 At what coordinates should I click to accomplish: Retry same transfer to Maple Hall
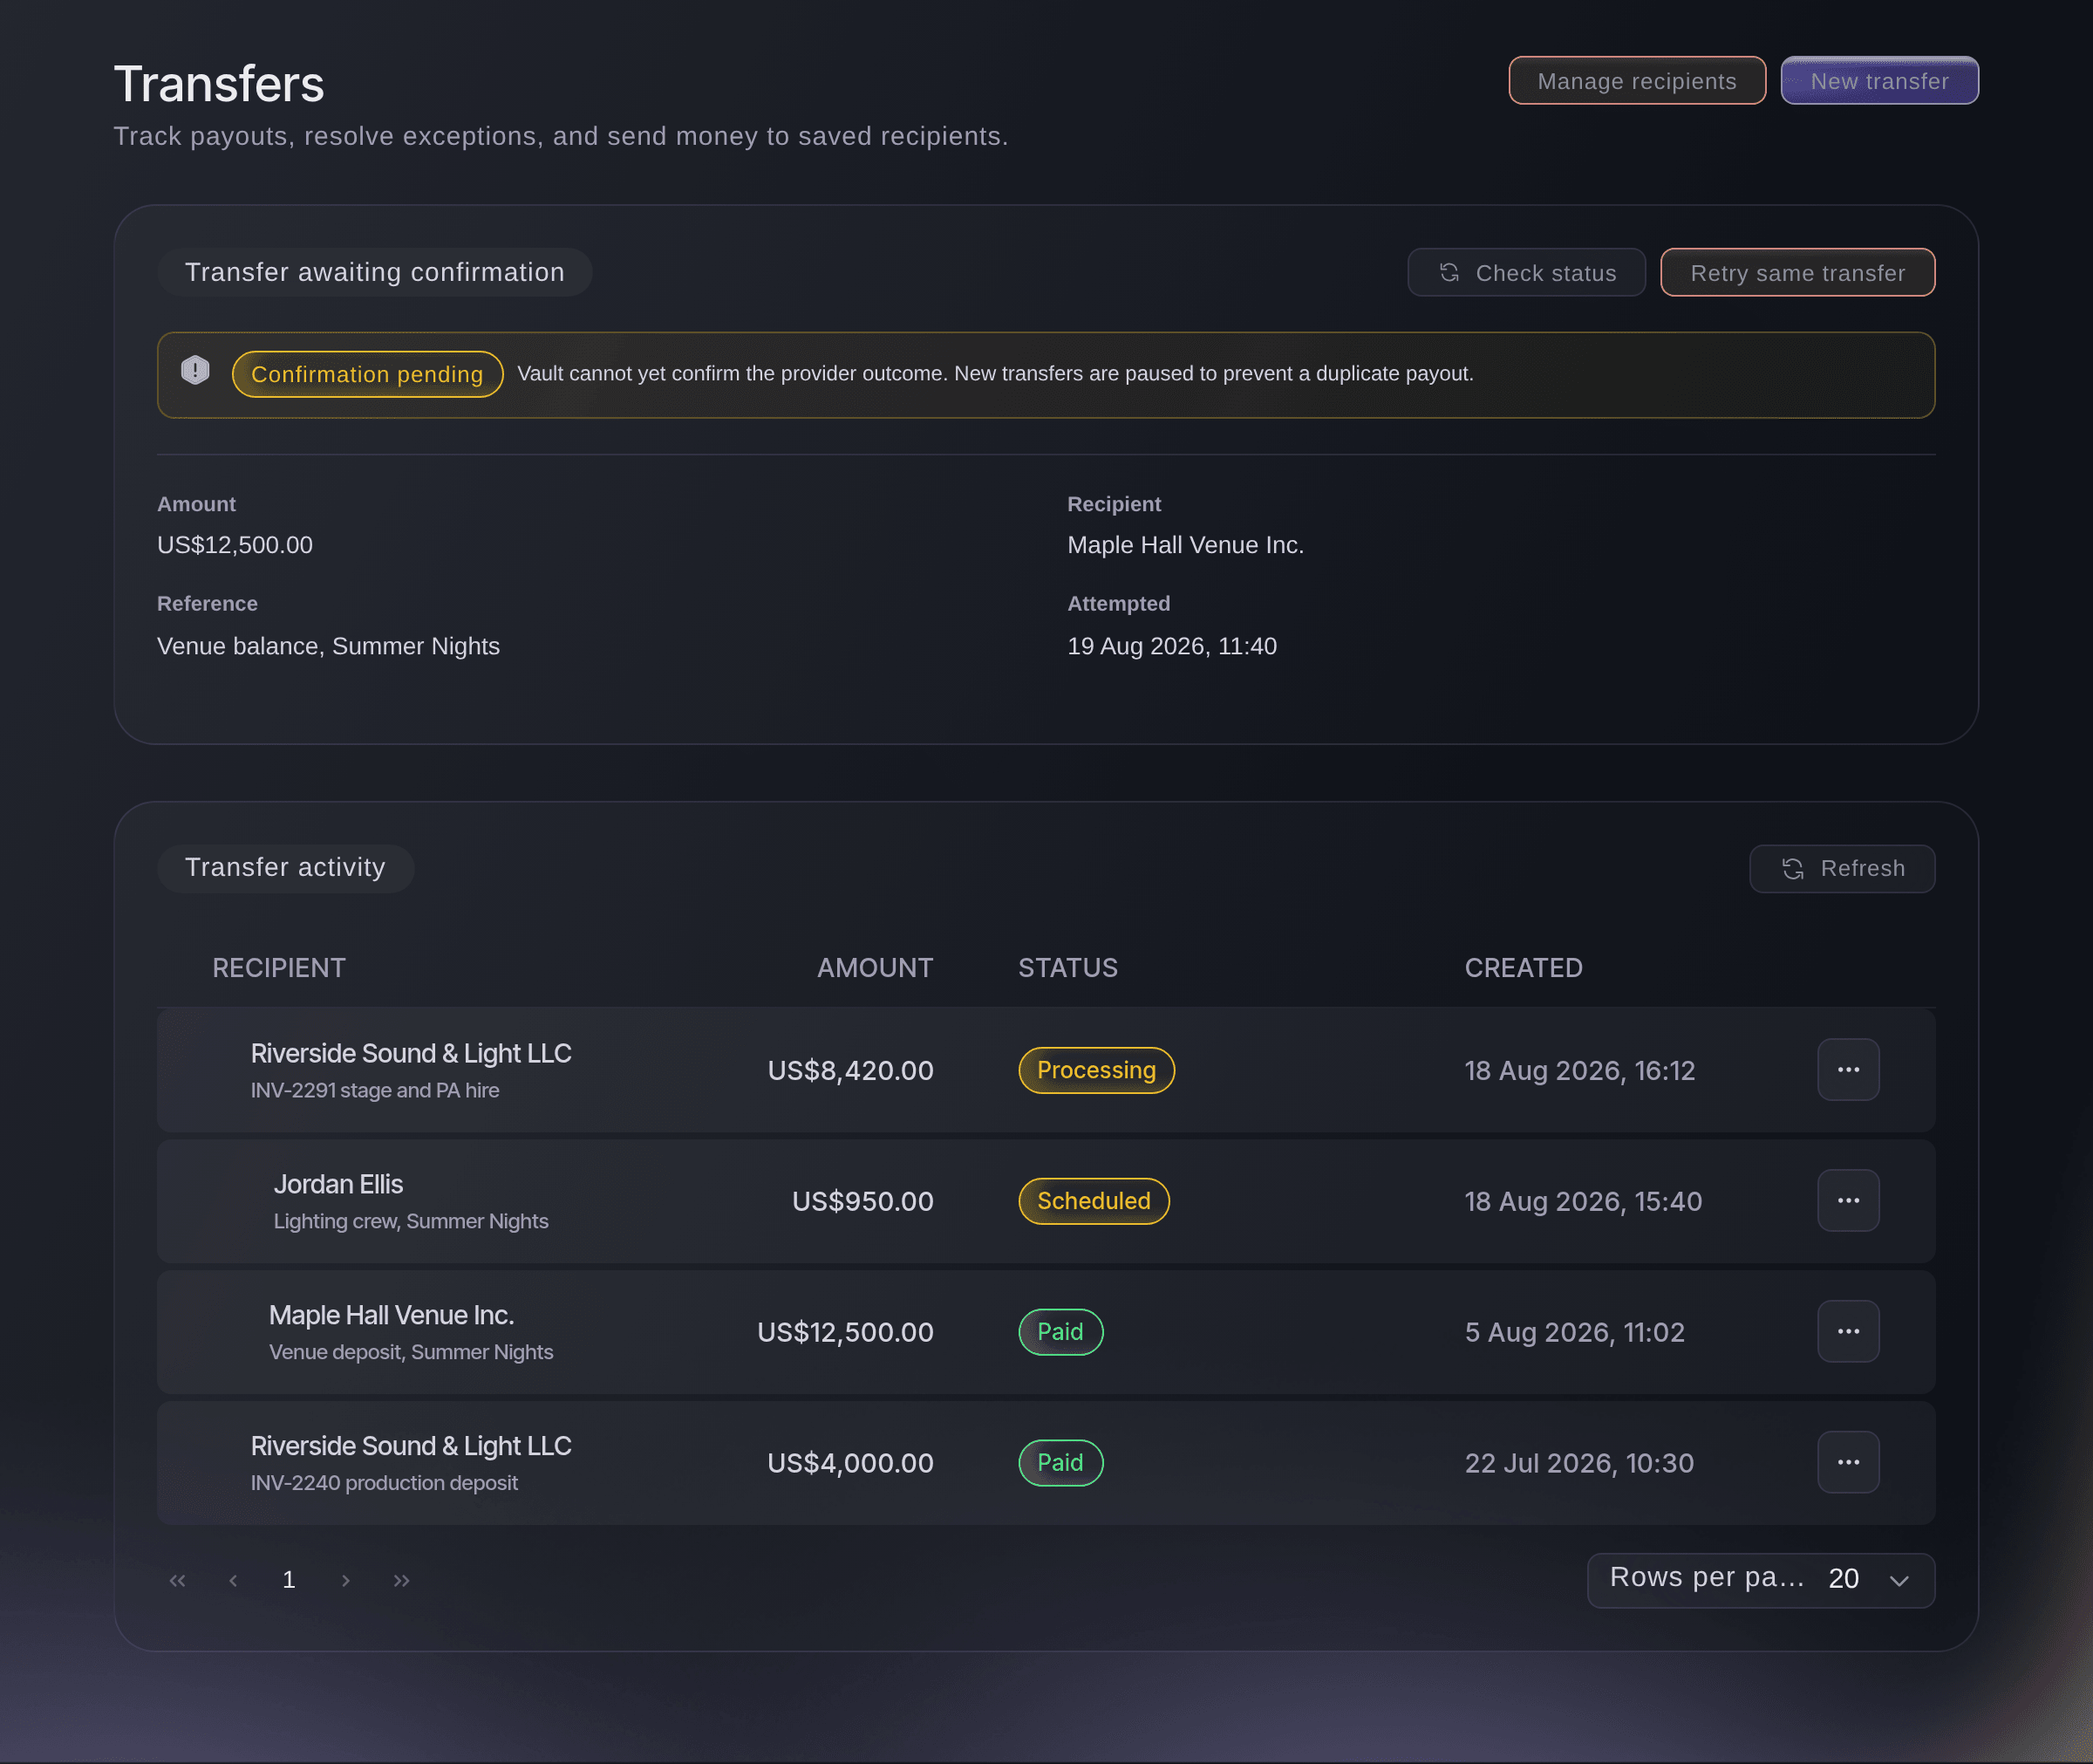pos(1797,273)
